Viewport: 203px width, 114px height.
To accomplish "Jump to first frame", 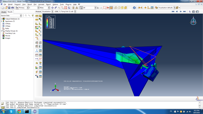I will pos(173,12).
